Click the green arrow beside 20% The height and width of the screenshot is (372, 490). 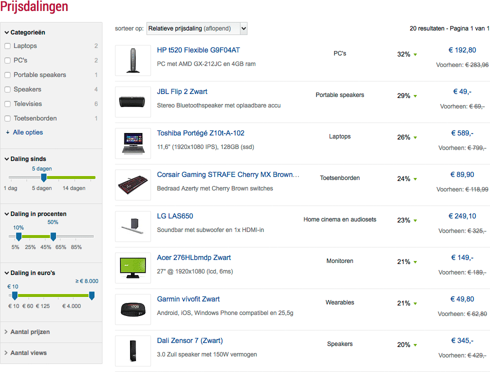pyautogui.click(x=415, y=345)
